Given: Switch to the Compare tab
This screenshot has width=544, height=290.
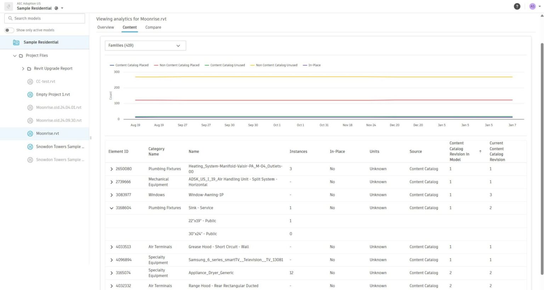Looking at the screenshot, I should coord(153,27).
